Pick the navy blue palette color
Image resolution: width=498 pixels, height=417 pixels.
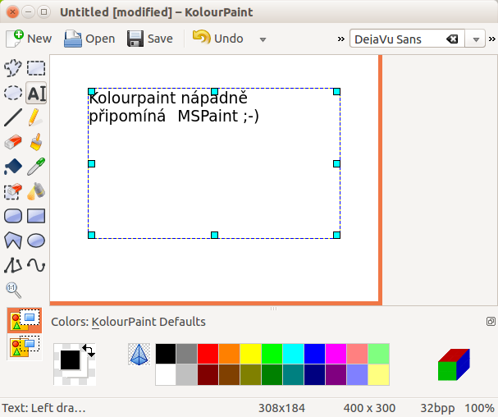(x=314, y=375)
